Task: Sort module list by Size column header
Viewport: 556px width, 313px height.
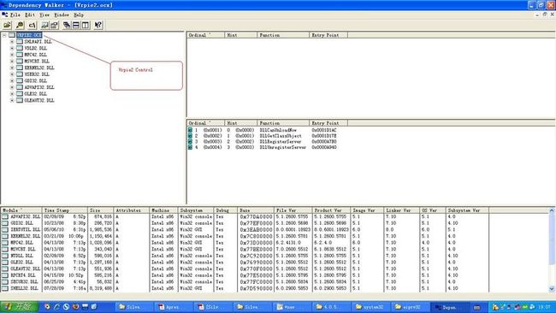Action: coord(100,210)
